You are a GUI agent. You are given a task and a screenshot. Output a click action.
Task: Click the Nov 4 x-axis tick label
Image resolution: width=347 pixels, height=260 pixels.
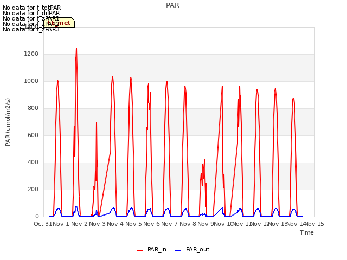[x=115, y=224]
